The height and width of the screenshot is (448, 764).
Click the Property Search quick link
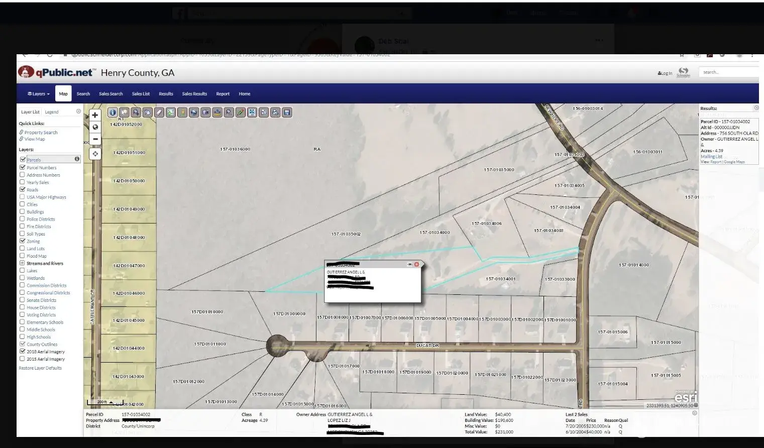click(x=41, y=133)
